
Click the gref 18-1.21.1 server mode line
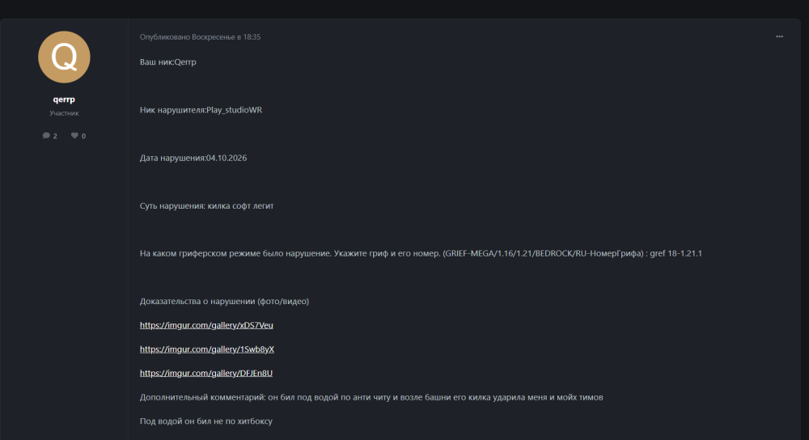click(421, 253)
